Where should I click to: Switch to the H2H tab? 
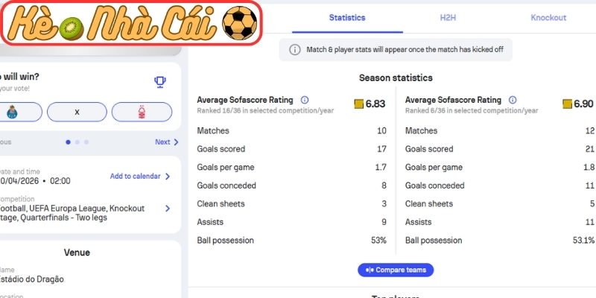point(448,18)
